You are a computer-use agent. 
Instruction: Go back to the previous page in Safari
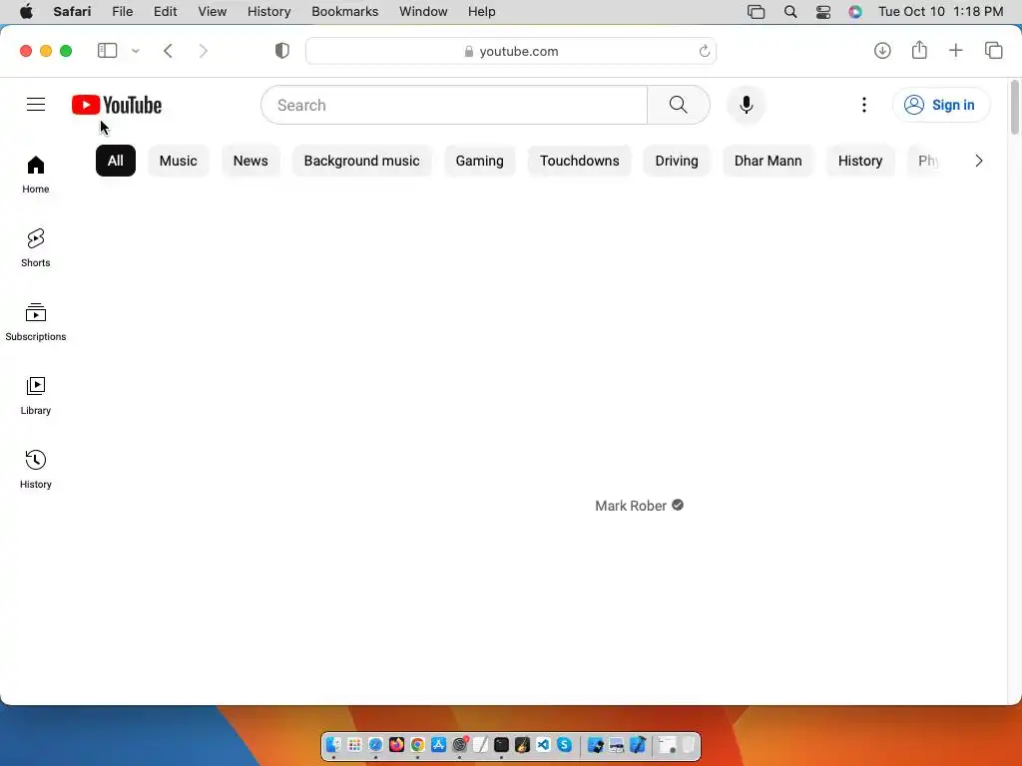click(x=168, y=51)
